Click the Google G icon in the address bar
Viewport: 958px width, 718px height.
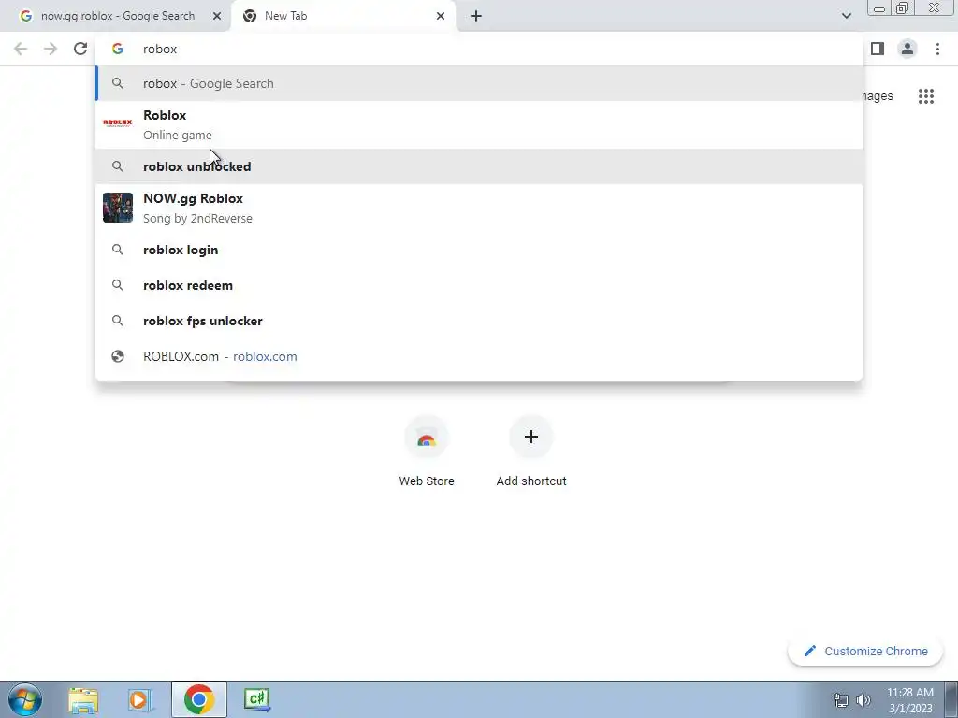[x=118, y=49]
